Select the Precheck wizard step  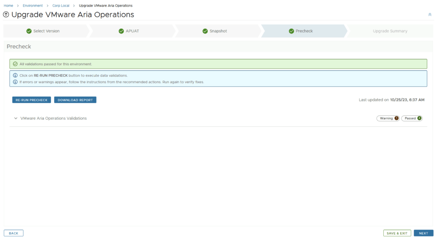click(304, 31)
